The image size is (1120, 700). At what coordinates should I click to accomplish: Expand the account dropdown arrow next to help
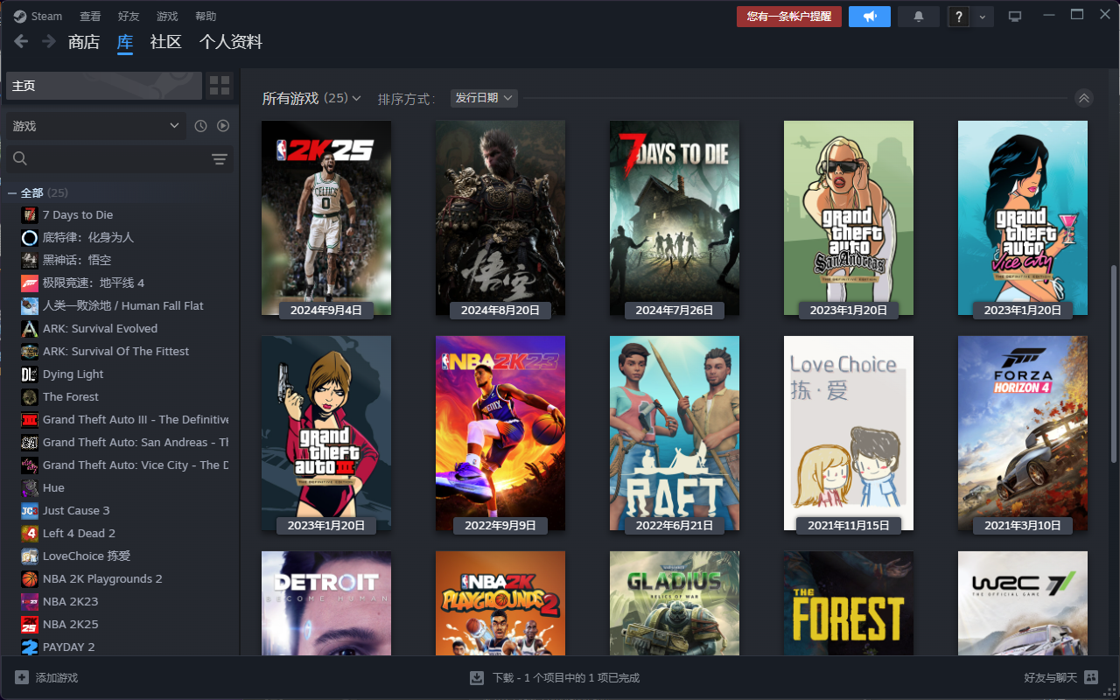(x=983, y=17)
